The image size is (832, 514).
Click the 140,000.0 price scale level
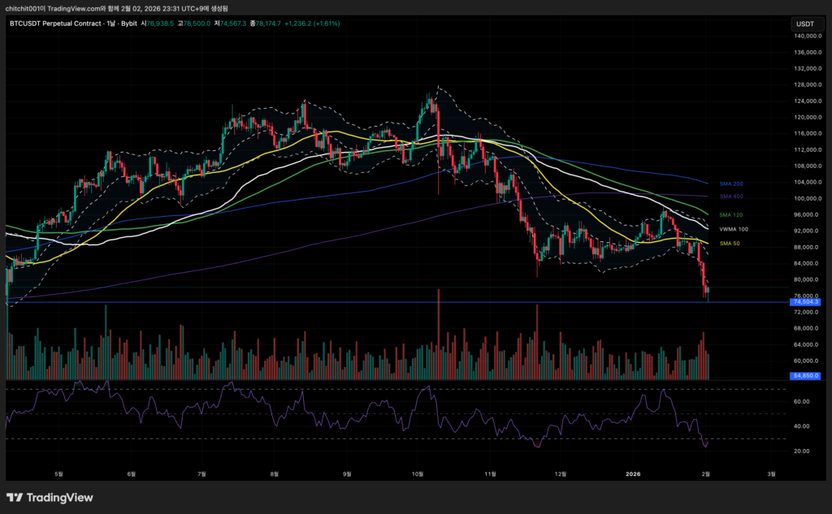804,37
